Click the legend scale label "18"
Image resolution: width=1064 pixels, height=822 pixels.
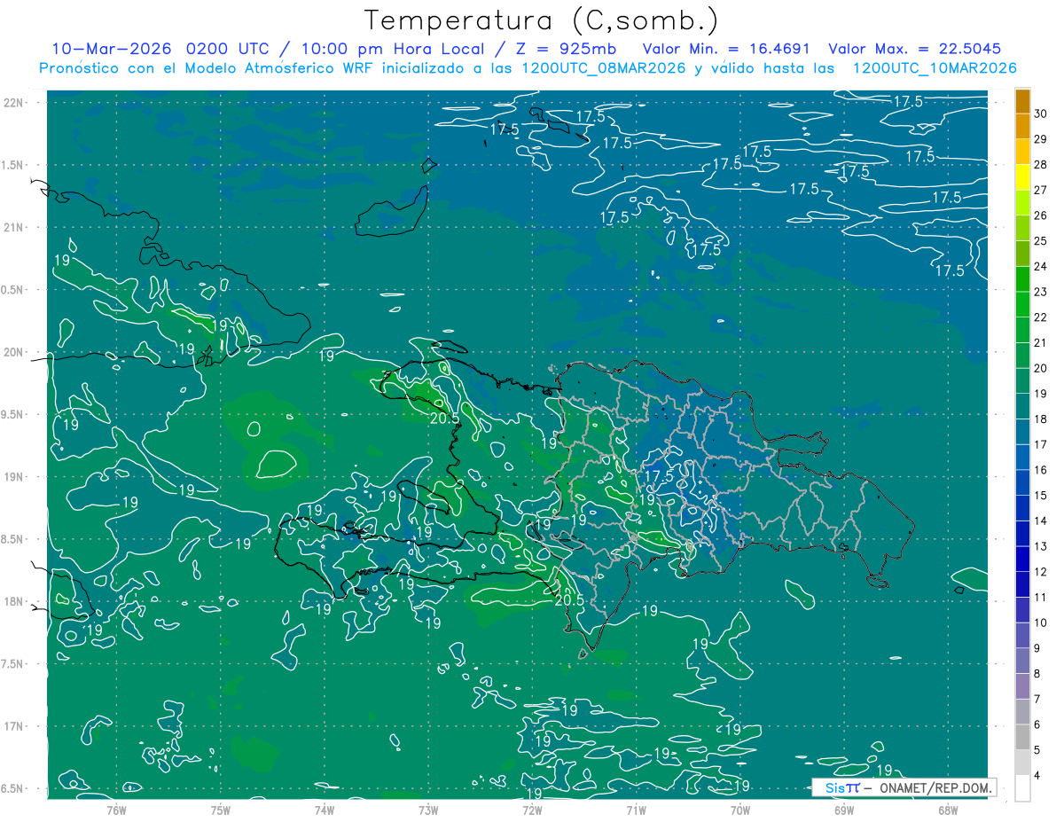[1041, 419]
